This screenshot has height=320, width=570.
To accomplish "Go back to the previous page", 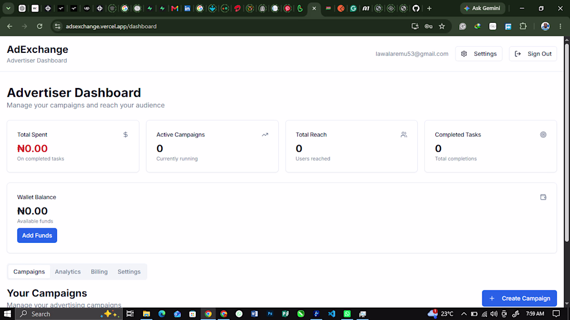I will pos(10,26).
